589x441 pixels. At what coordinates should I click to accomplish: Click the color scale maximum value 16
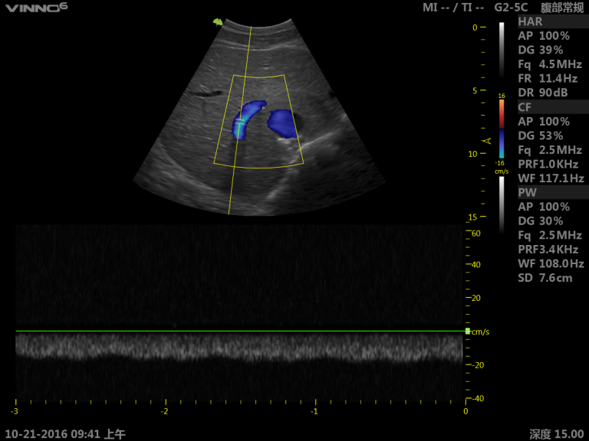pos(502,96)
